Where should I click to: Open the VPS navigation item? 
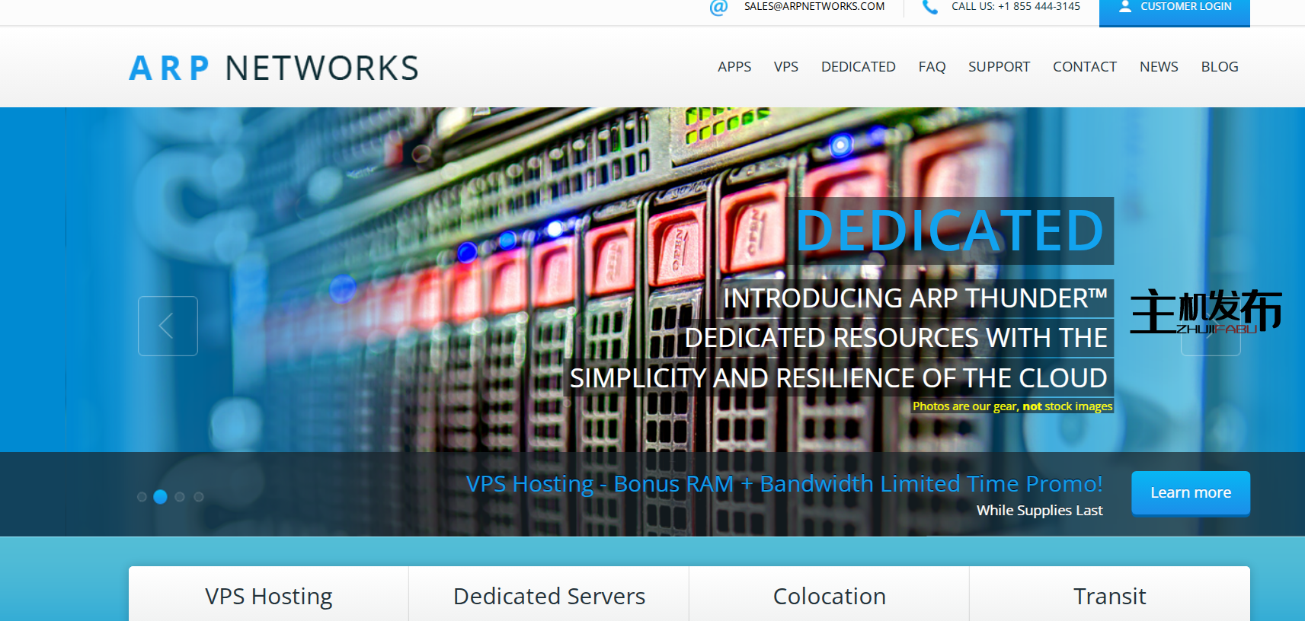click(x=785, y=67)
